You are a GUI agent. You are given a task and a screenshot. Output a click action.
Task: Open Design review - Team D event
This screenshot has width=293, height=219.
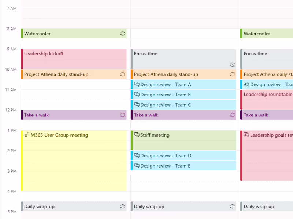point(183,156)
